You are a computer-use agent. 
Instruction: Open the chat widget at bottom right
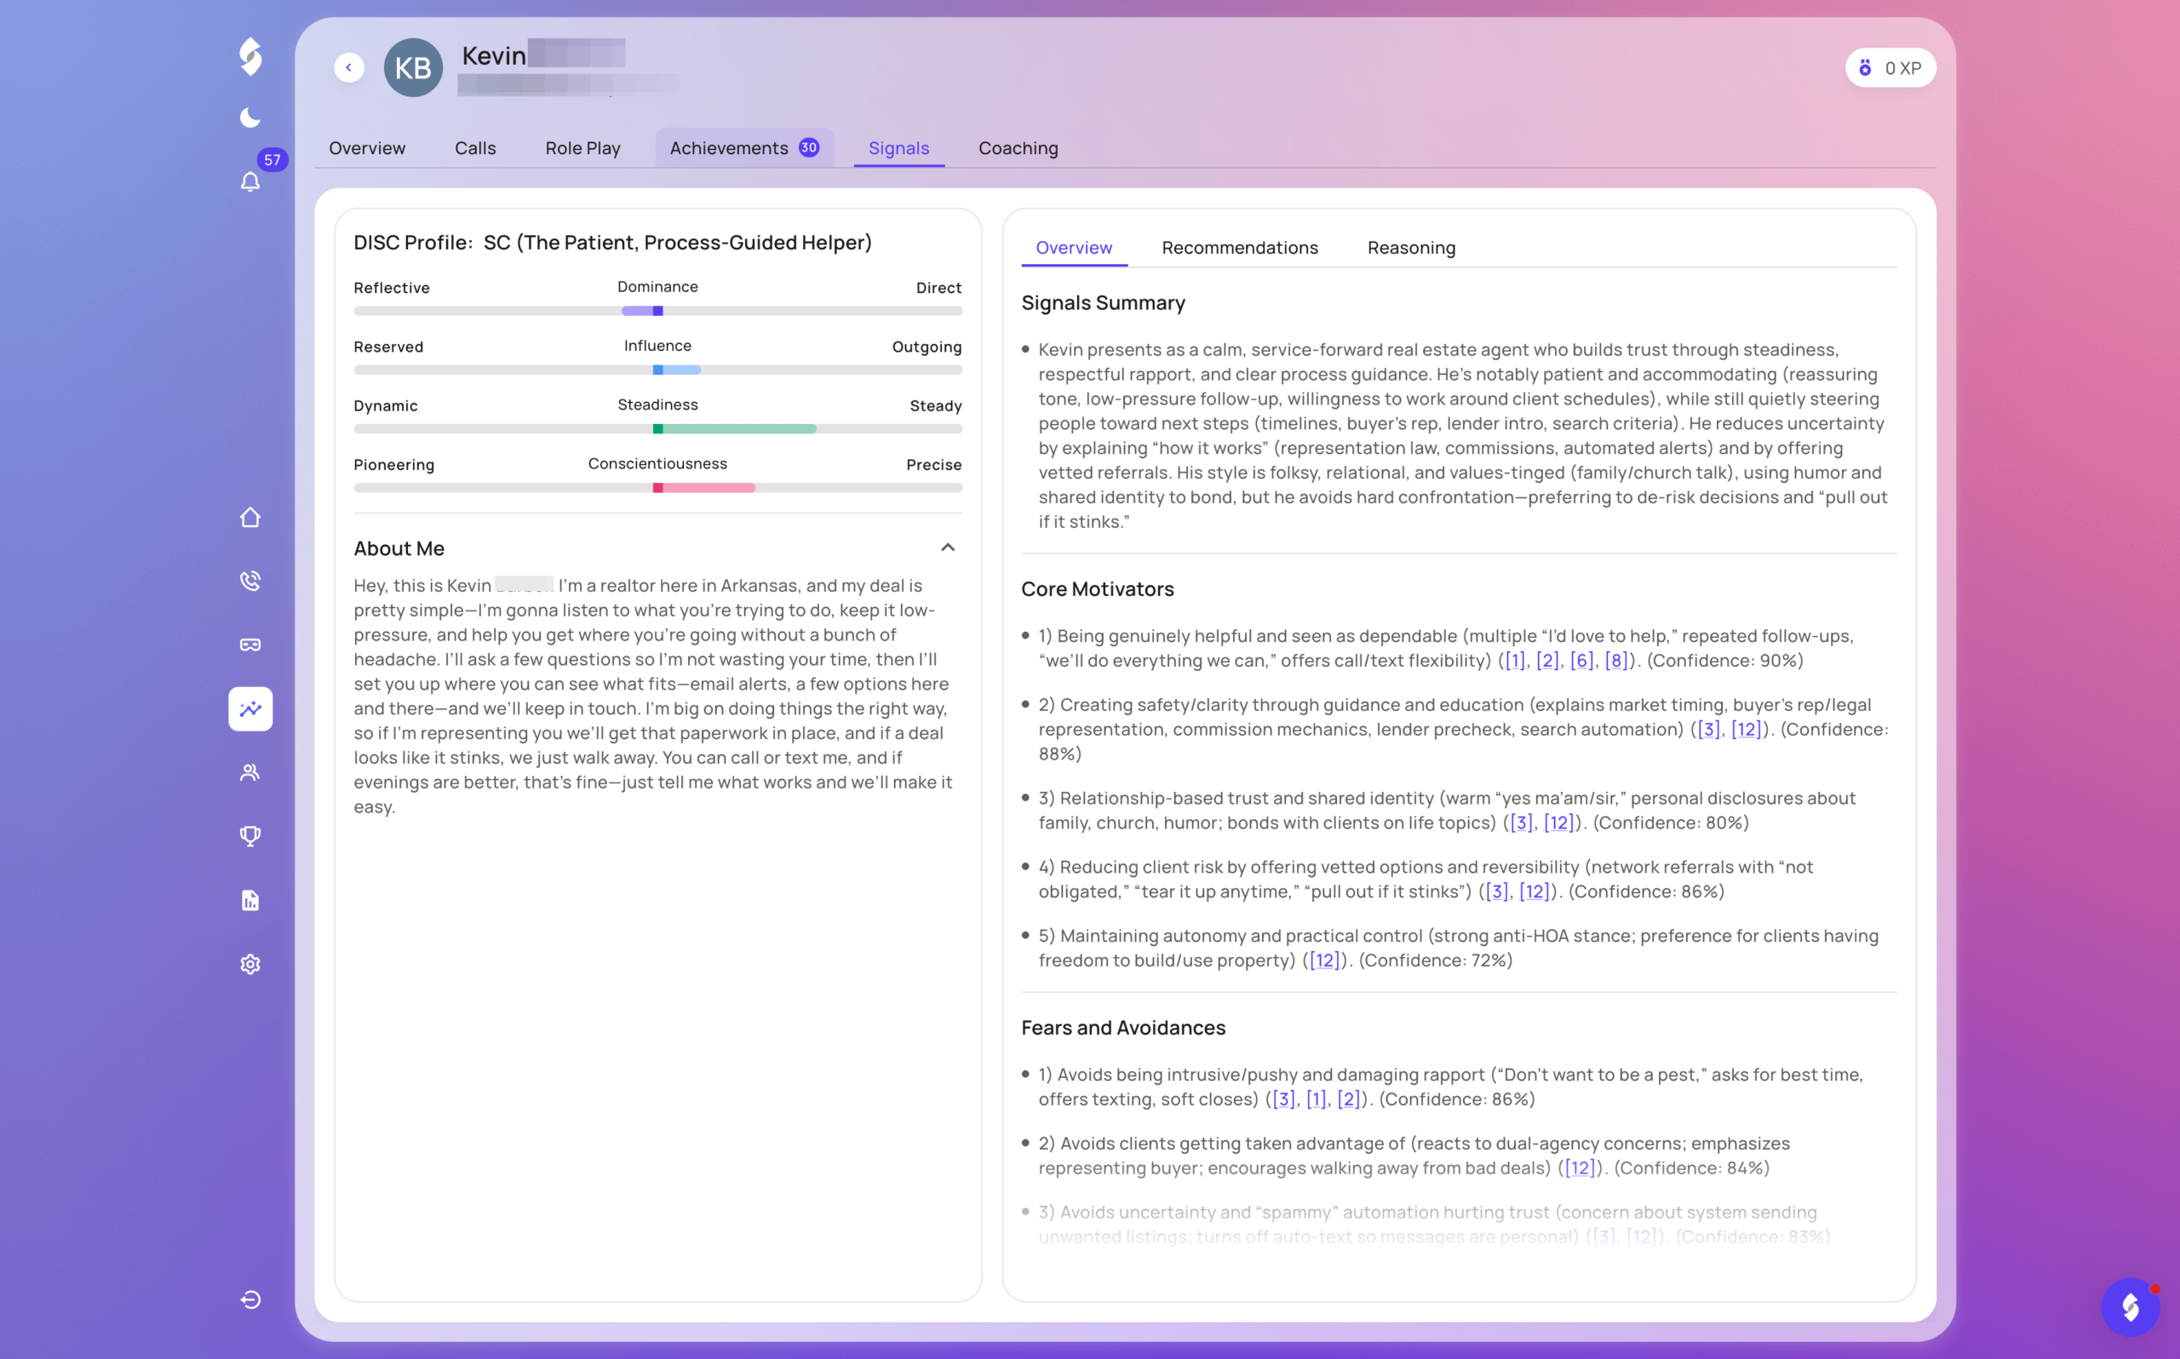(x=2131, y=1306)
